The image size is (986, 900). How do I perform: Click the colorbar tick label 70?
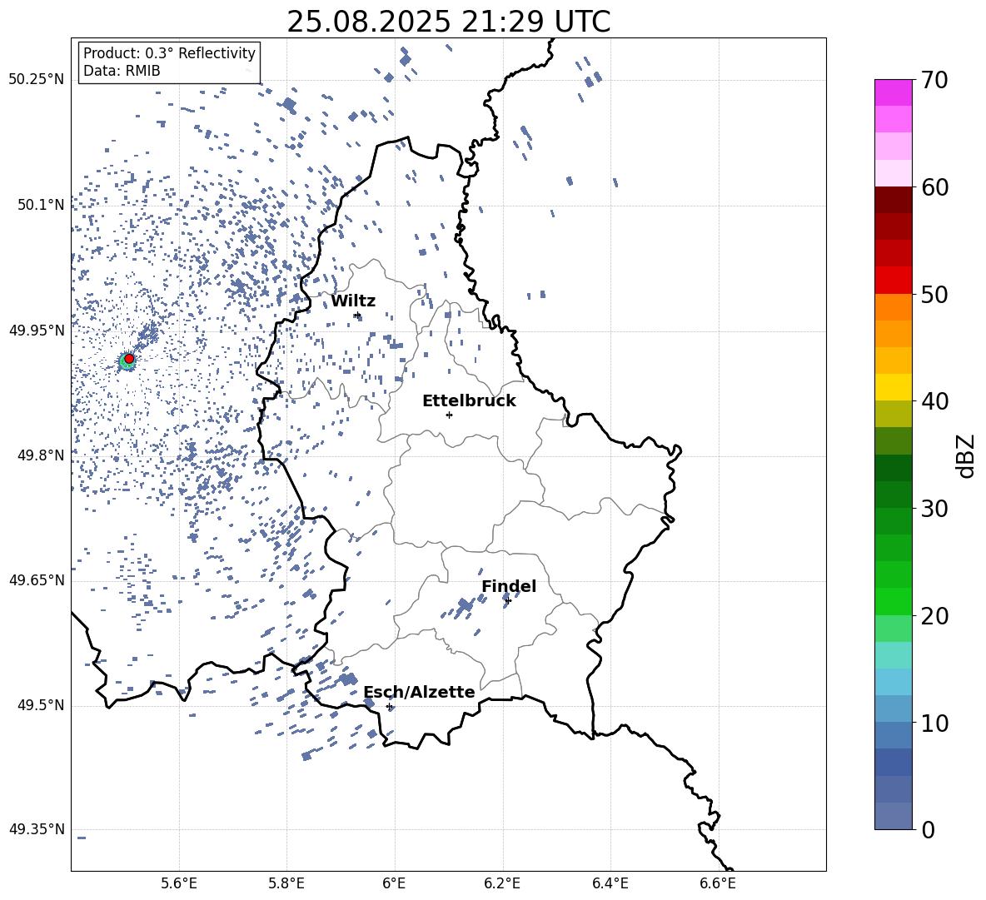point(934,80)
